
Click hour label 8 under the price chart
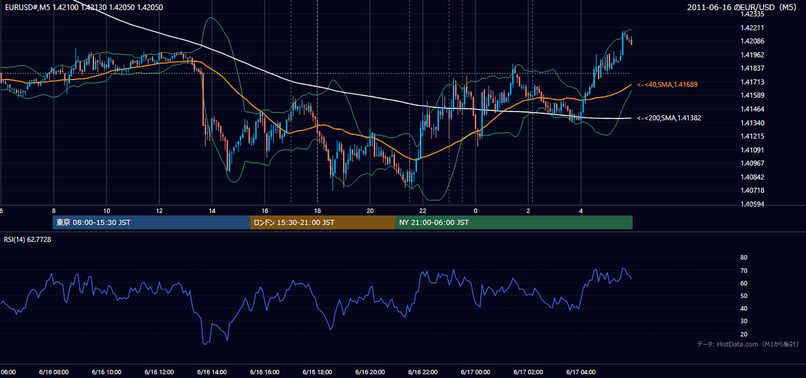[x=54, y=210]
